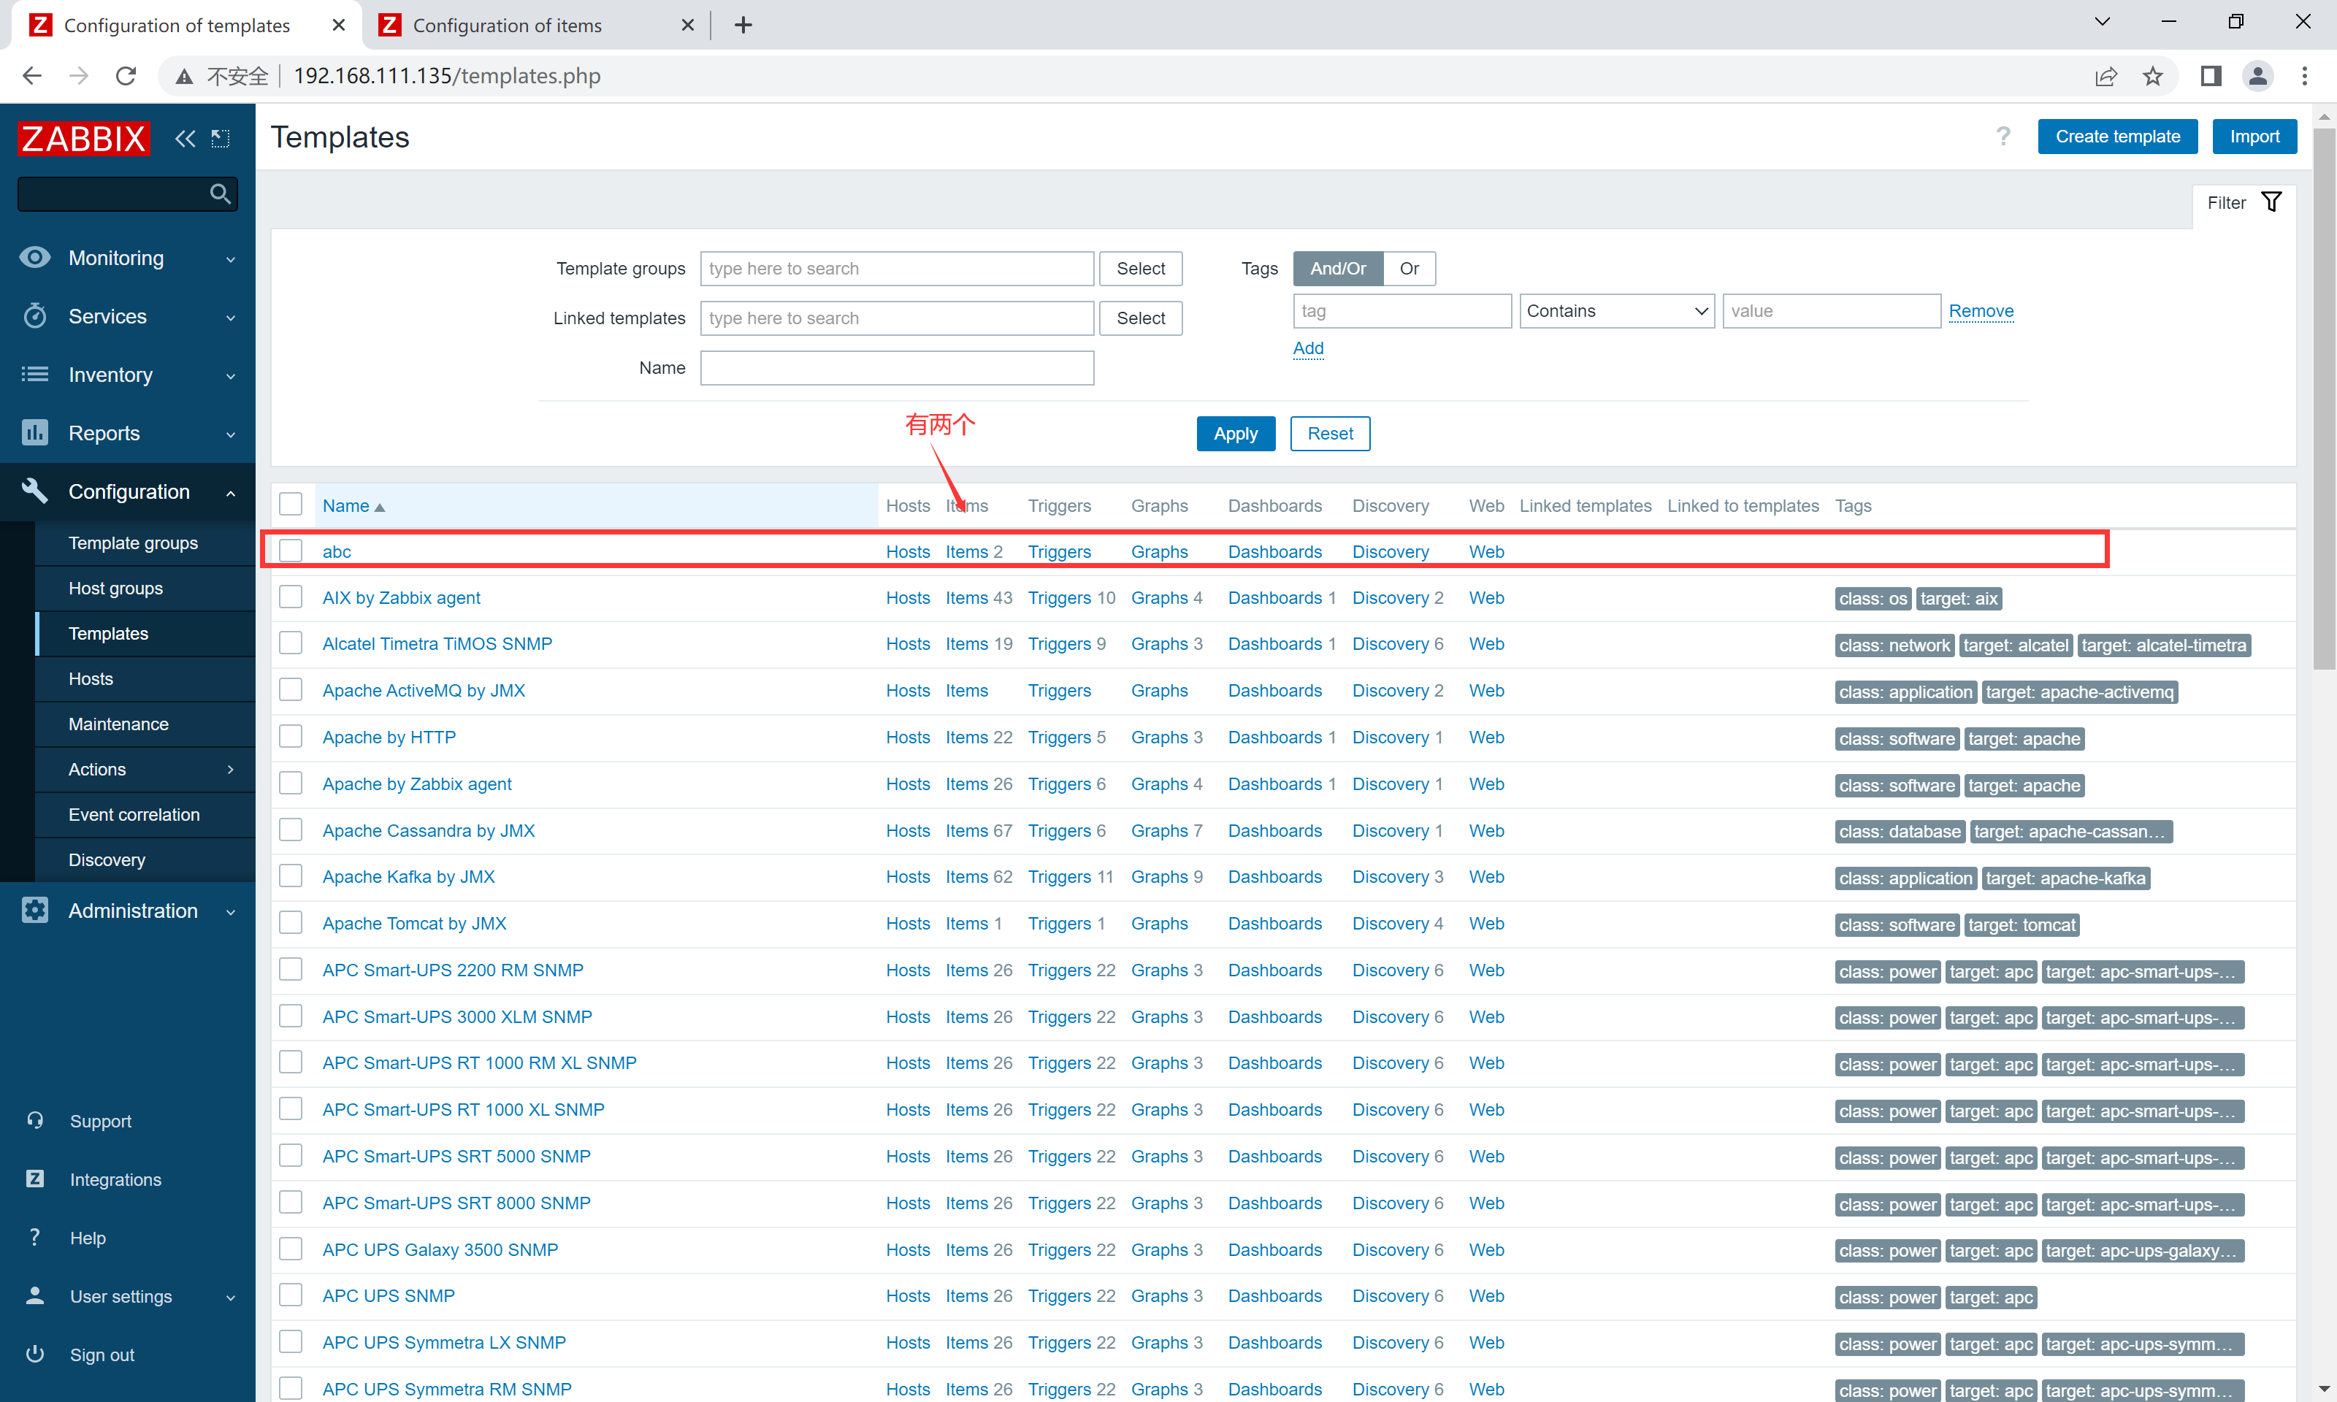Screen dimensions: 2337x1402
Task: Expand the Reports menu section
Action: (x=231, y=434)
